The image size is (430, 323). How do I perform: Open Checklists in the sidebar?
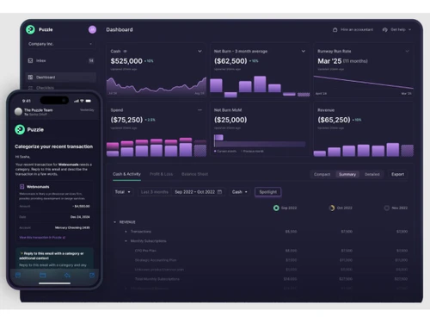click(x=60, y=88)
